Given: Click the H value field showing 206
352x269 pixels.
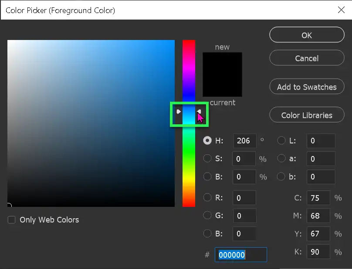Looking at the screenshot, I should point(244,140).
